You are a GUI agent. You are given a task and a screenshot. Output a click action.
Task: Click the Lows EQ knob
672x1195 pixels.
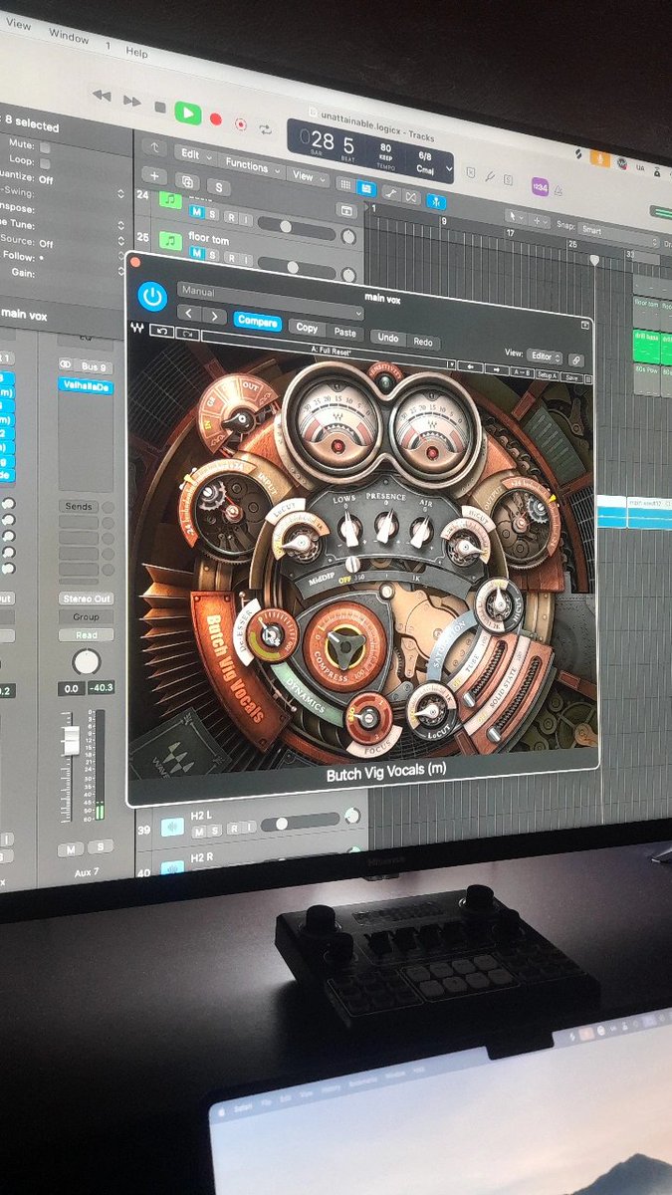tap(349, 530)
